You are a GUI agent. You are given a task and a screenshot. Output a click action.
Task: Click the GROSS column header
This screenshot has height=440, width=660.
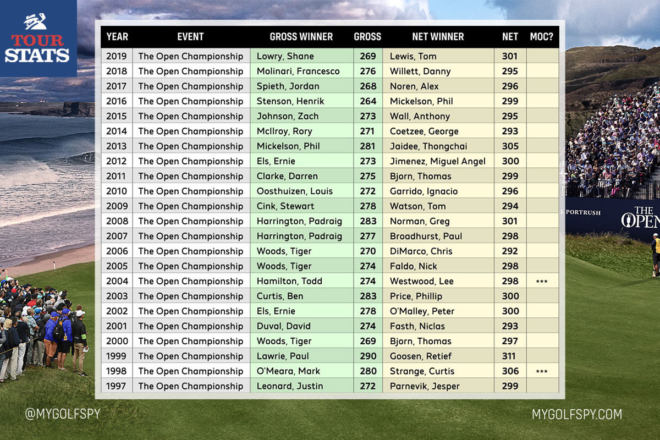point(367,37)
